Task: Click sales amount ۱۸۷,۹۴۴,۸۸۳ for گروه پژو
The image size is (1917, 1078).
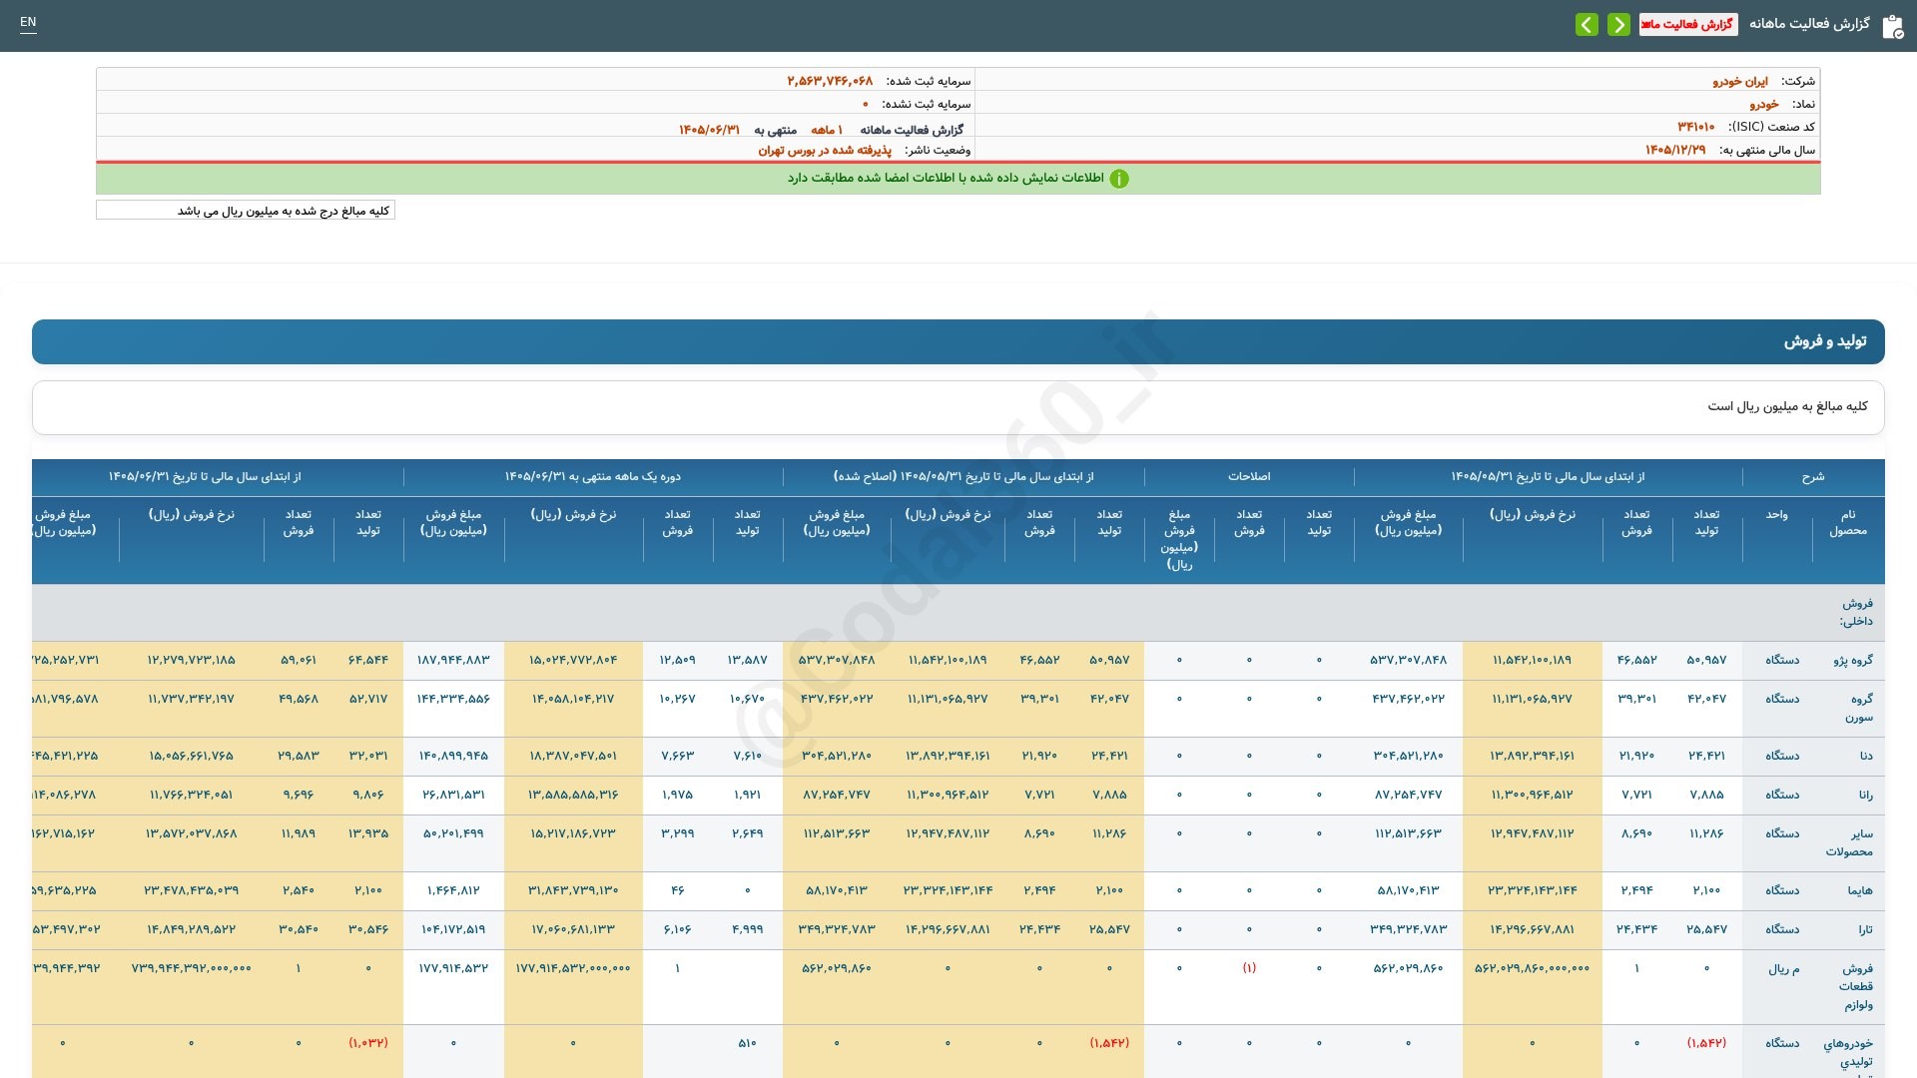Action: pyautogui.click(x=453, y=660)
